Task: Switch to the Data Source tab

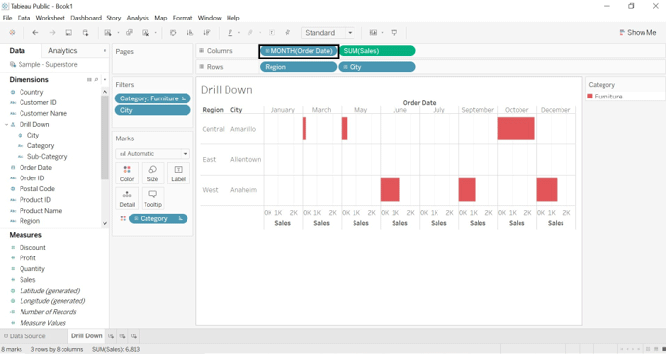Action: coord(24,336)
